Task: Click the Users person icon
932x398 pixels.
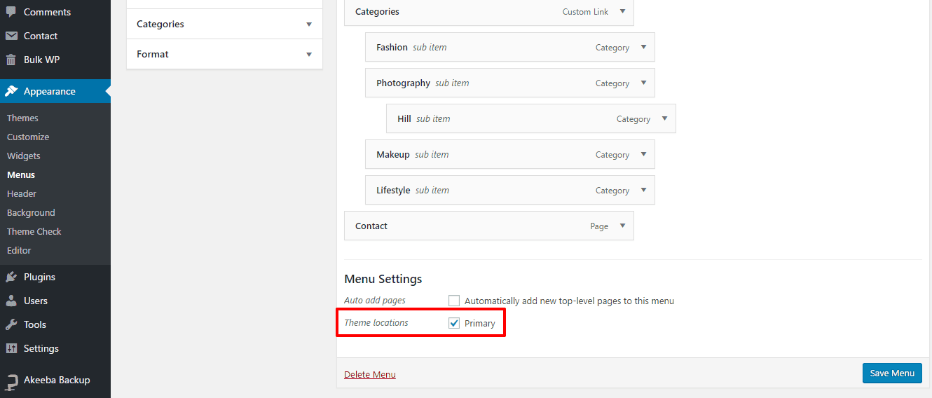Action: tap(11, 301)
